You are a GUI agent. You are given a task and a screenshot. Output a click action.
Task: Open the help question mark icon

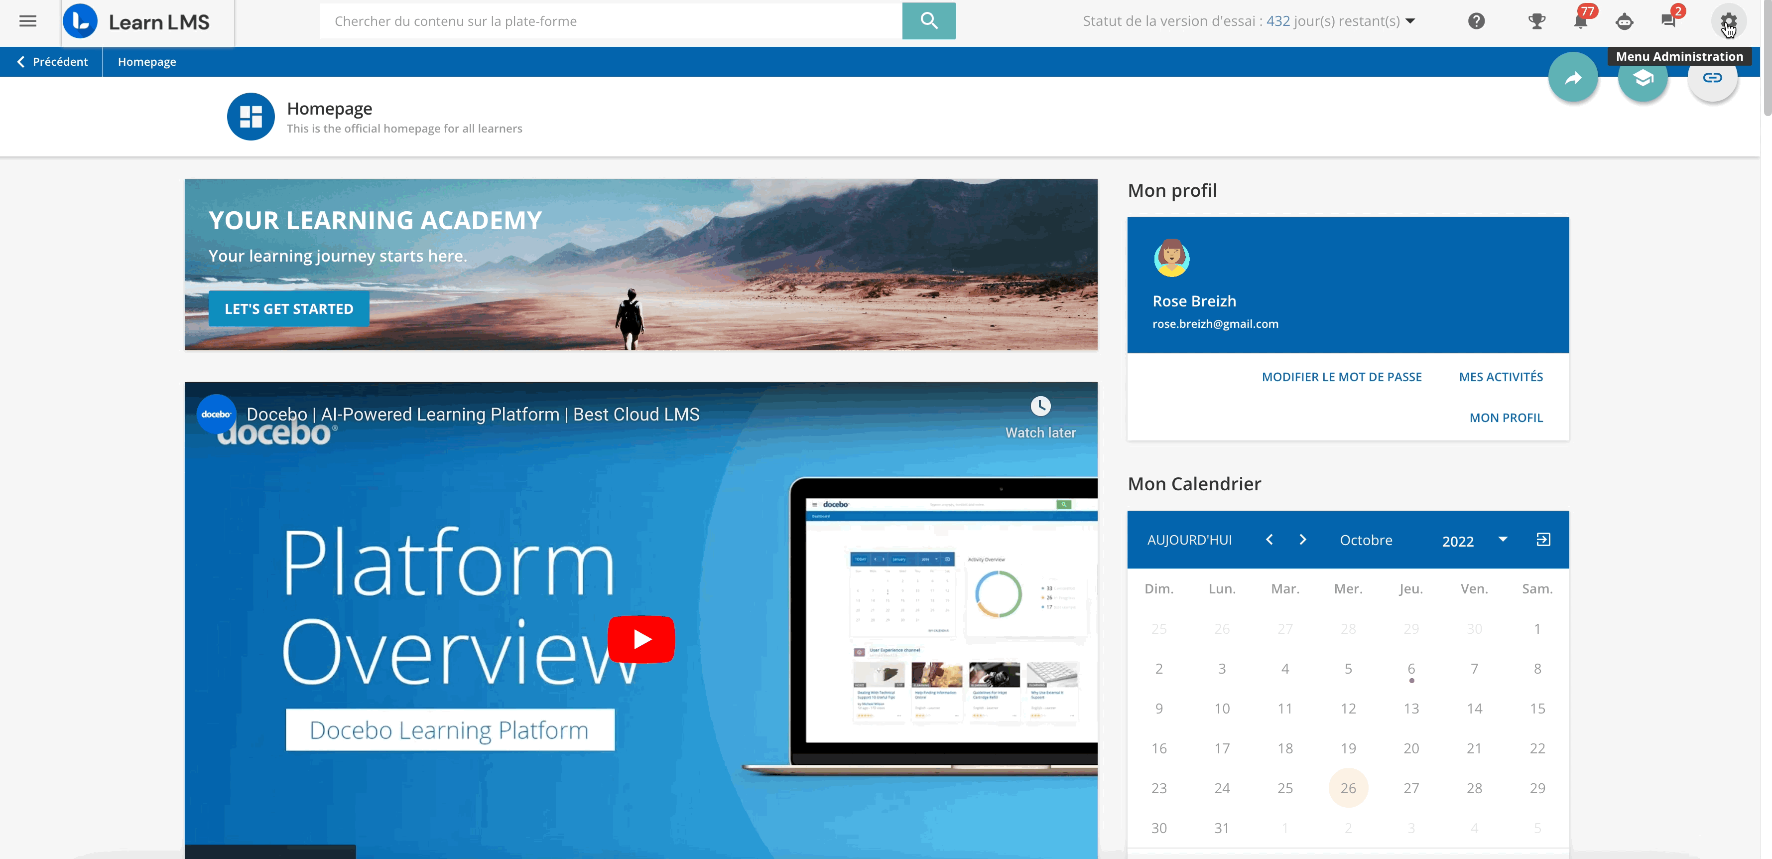pyautogui.click(x=1476, y=21)
